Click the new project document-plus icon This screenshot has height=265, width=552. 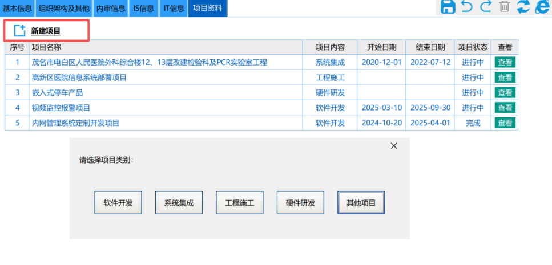(20, 31)
